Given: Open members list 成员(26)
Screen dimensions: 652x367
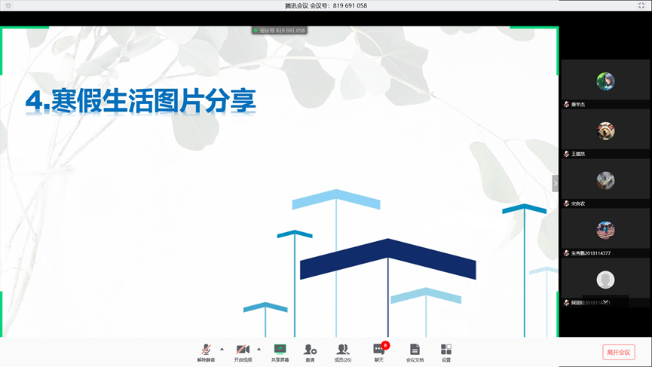Looking at the screenshot, I should (x=343, y=353).
